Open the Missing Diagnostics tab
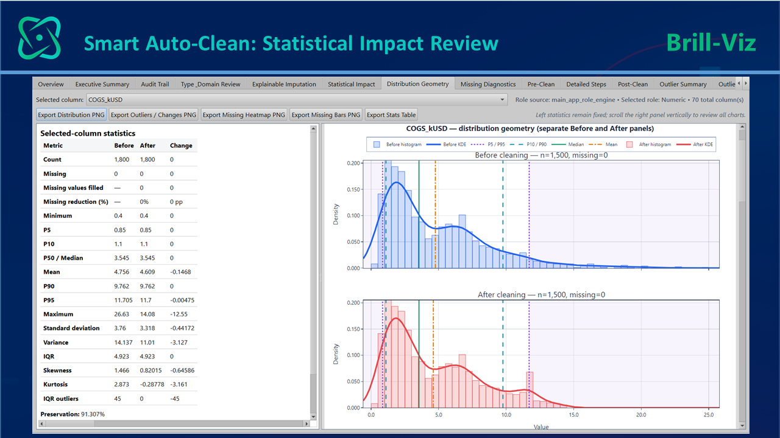 point(488,84)
